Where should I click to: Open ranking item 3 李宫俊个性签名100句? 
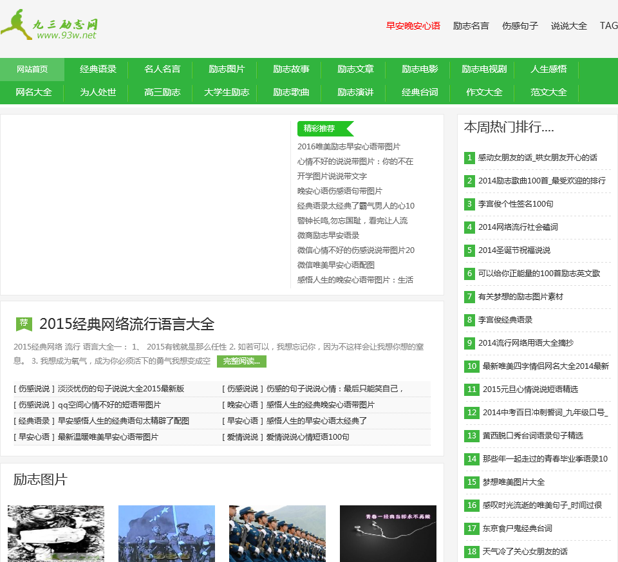coord(516,204)
